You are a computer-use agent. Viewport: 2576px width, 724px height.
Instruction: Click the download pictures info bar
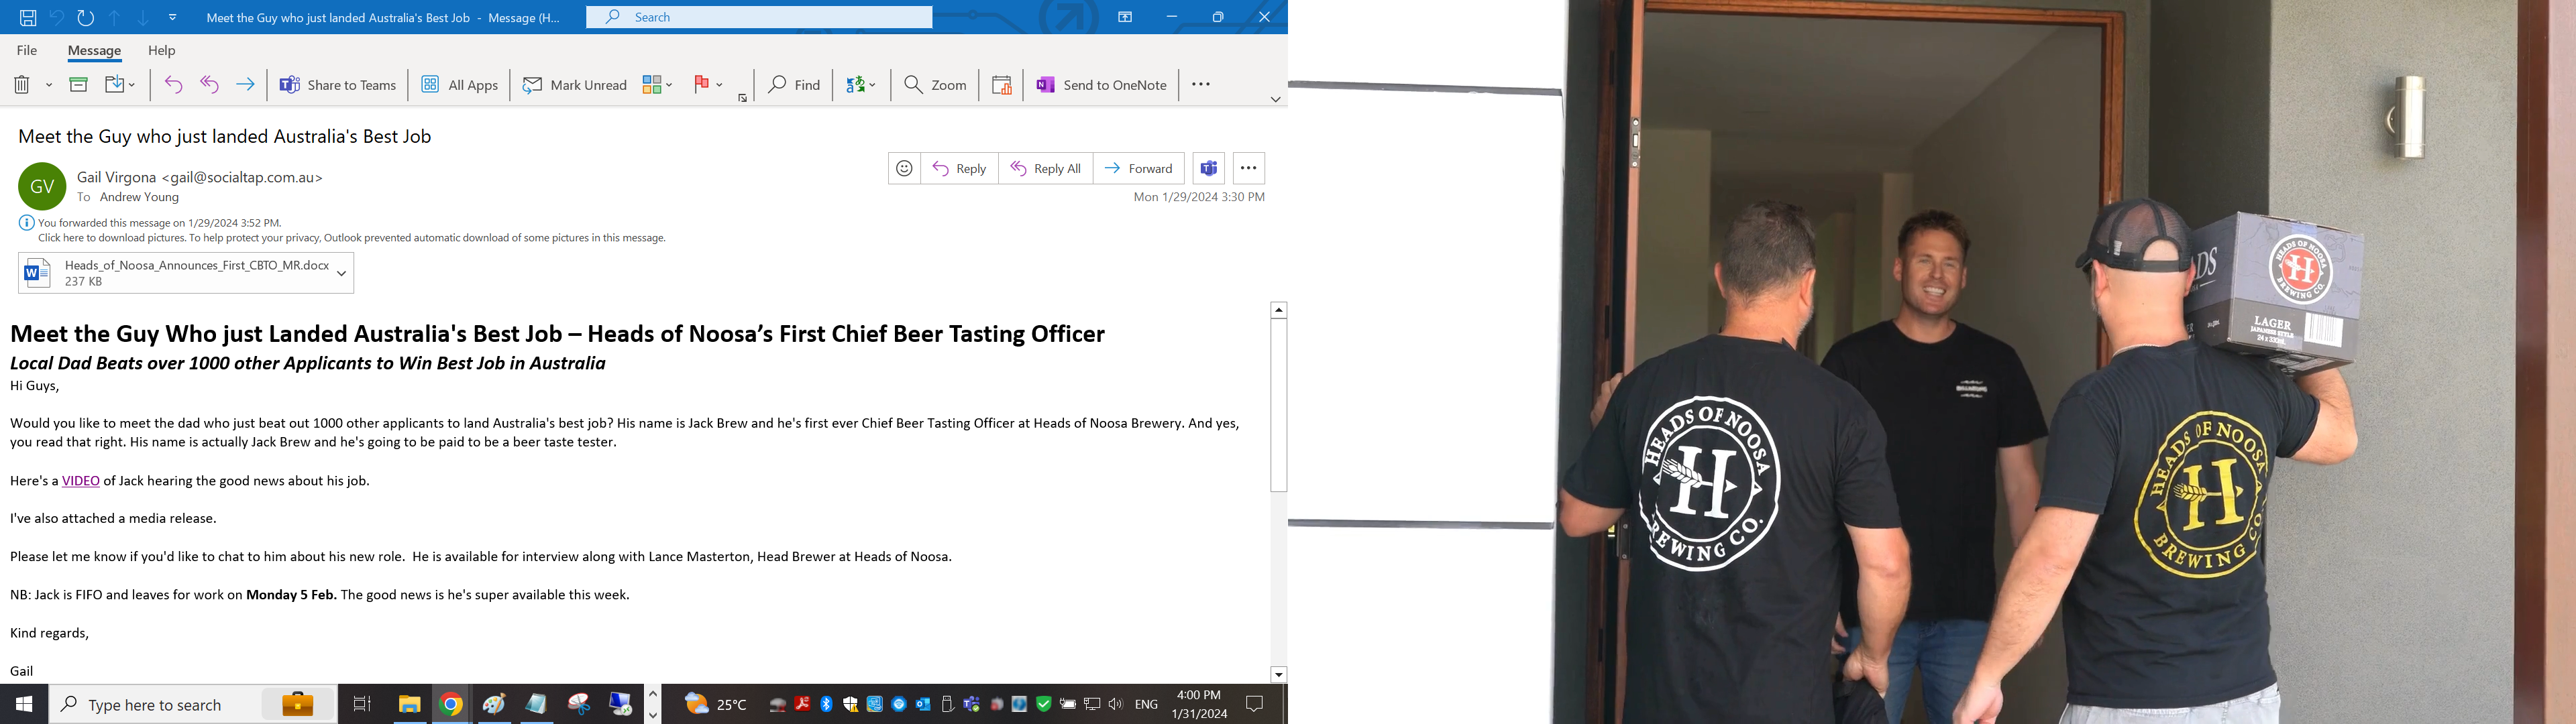point(351,238)
